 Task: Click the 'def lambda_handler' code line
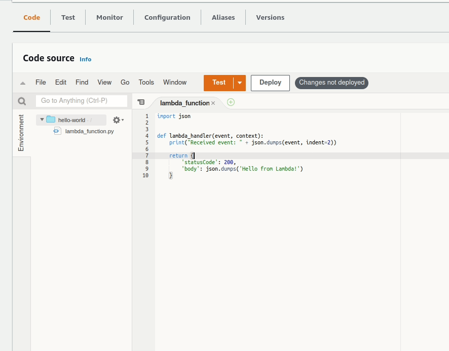(x=210, y=136)
